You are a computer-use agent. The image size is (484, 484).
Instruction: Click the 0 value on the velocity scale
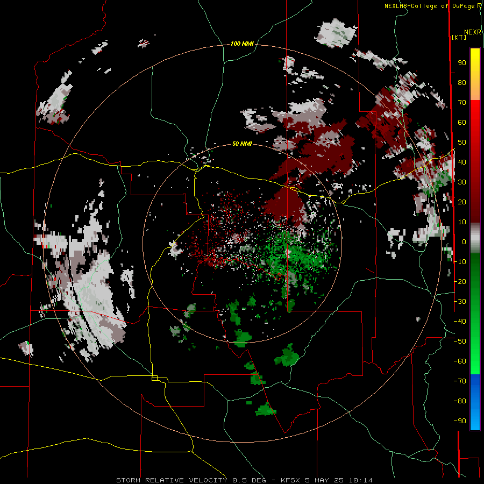(x=464, y=242)
